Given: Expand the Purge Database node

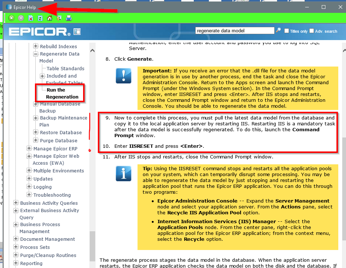Looking at the screenshot, I should click(36, 140).
